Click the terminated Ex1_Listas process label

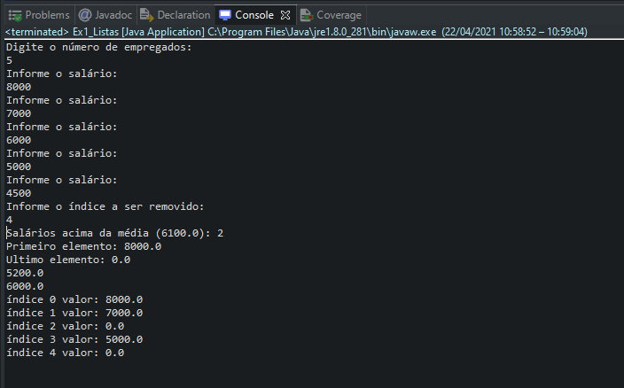pyautogui.click(x=296, y=32)
